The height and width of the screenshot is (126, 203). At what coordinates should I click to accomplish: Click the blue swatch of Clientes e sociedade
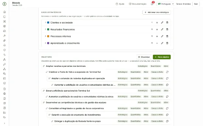point(48,22)
